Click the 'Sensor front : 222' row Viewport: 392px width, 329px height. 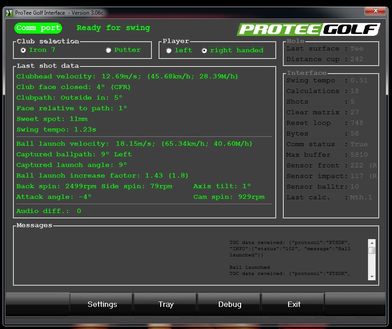tap(332, 165)
